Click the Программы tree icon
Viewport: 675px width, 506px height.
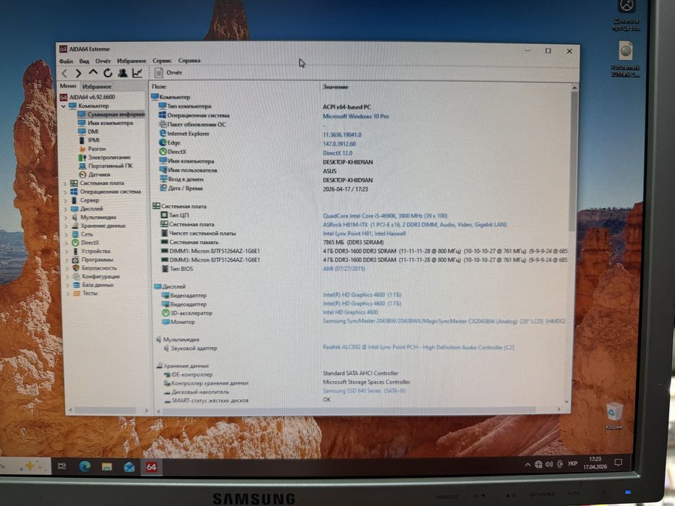(x=75, y=260)
